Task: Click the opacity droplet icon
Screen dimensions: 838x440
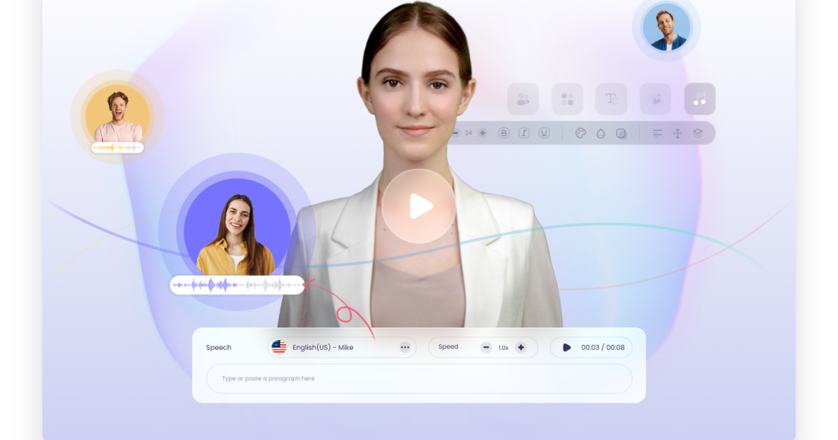Action: tap(601, 133)
